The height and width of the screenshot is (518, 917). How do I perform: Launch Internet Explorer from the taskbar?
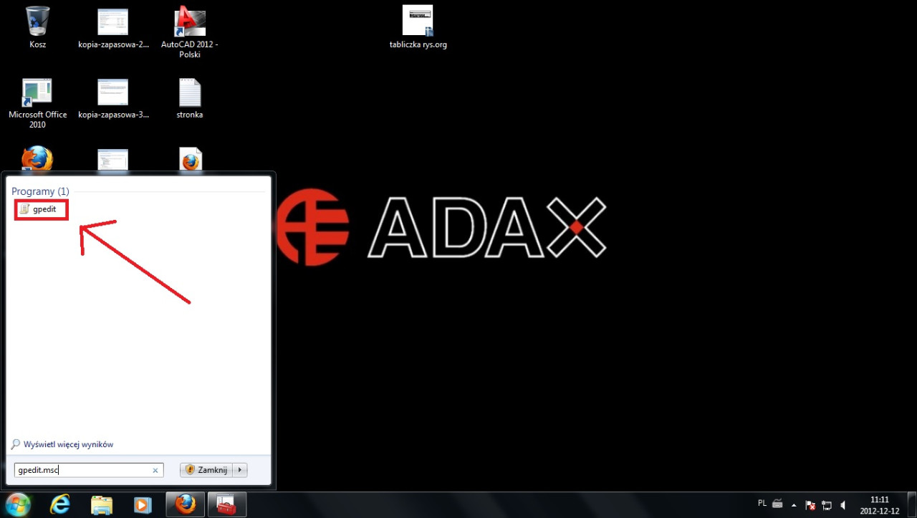(x=60, y=504)
